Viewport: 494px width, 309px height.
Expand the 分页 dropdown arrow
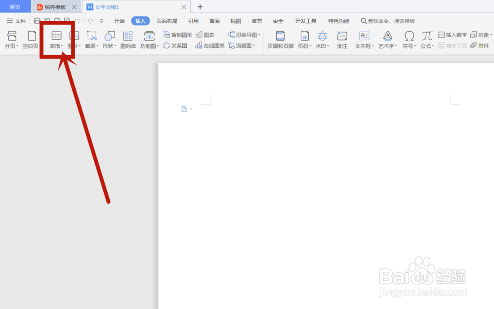coord(17,46)
